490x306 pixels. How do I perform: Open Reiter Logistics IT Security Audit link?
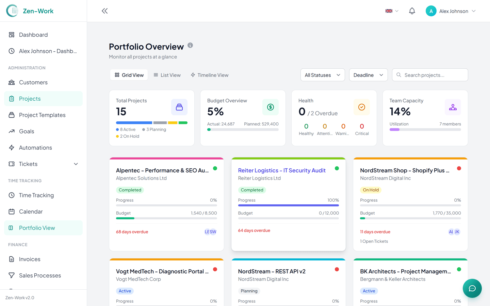pos(282,170)
